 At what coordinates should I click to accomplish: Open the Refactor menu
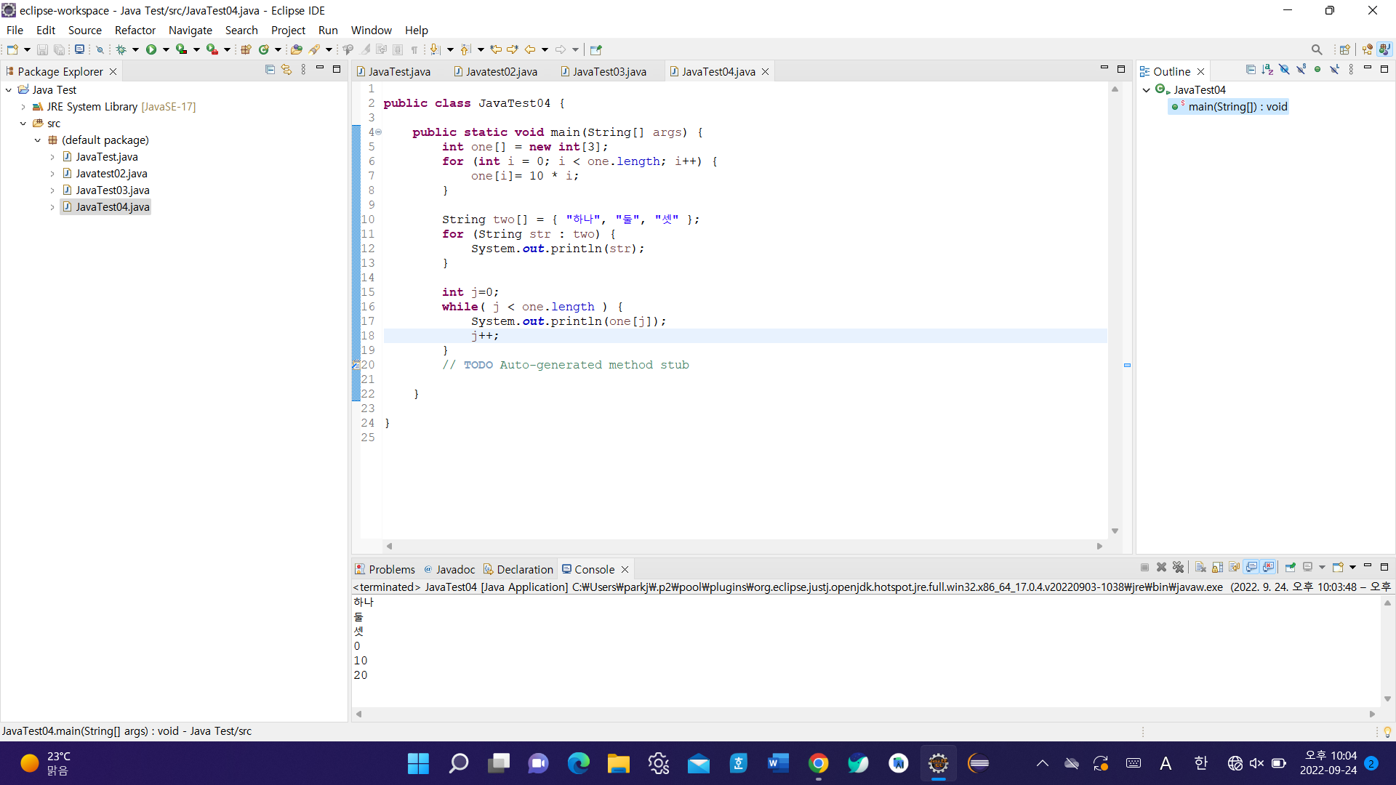135,30
